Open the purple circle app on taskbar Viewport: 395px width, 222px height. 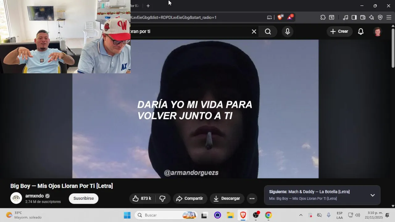[218, 215]
